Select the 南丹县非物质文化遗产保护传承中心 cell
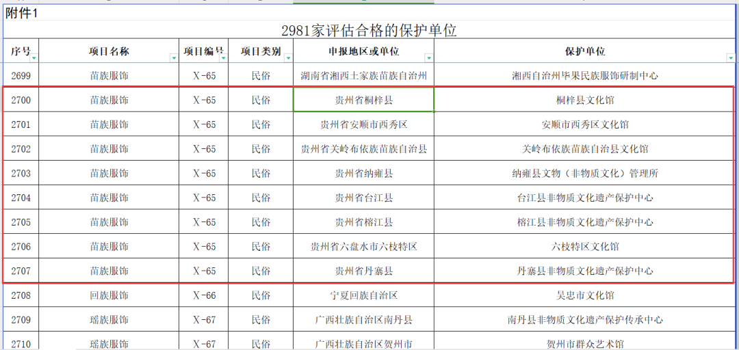Viewport: 739px width, 350px height. pos(584,320)
